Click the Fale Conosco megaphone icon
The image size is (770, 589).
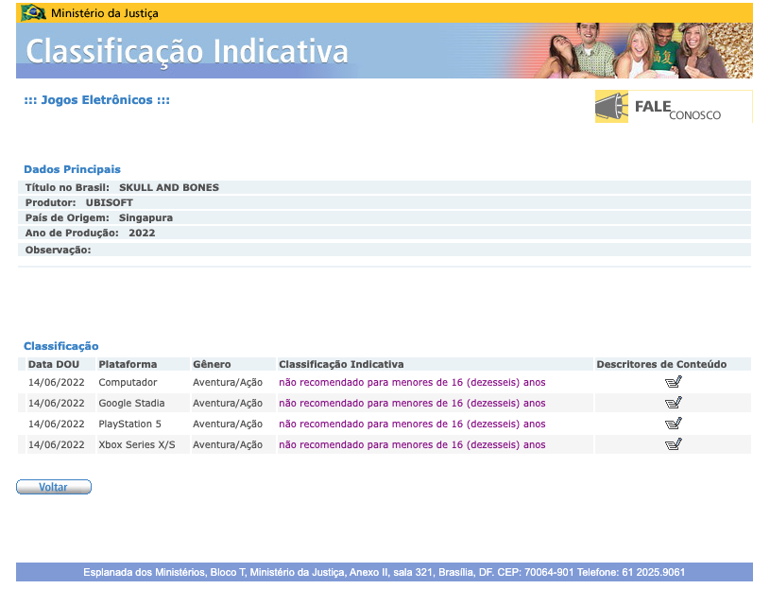coord(611,107)
